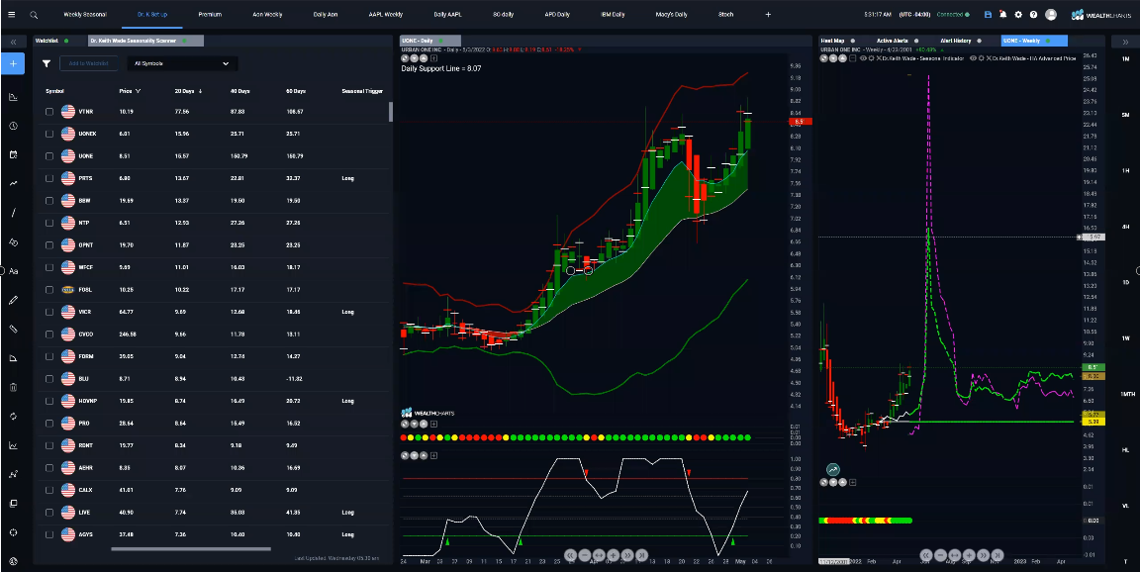1140x572 pixels.
Task: Select the 1M timeframe in right sidebar
Action: 1126,57
